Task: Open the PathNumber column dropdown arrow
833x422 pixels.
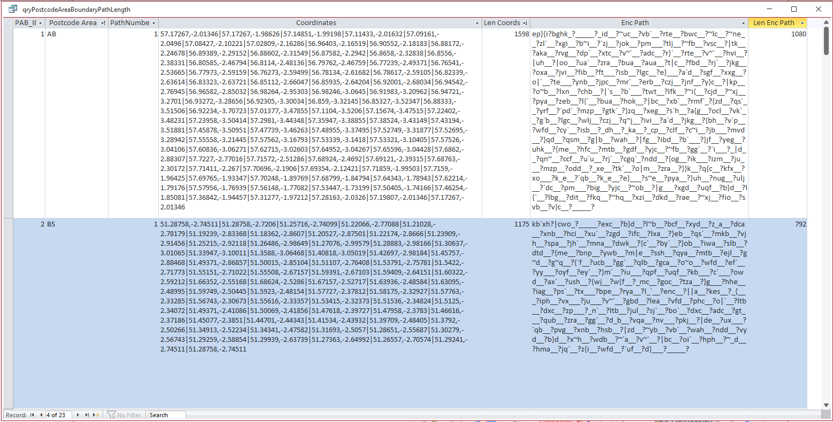Action: coord(155,23)
